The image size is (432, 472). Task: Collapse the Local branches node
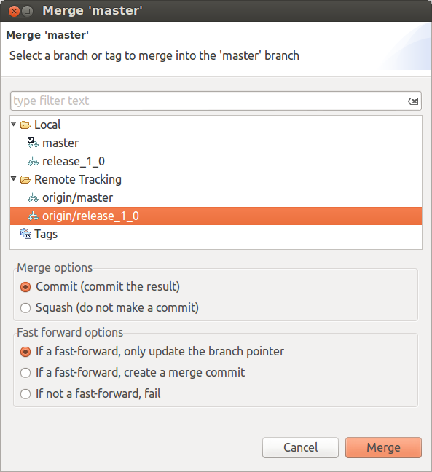[x=14, y=124]
